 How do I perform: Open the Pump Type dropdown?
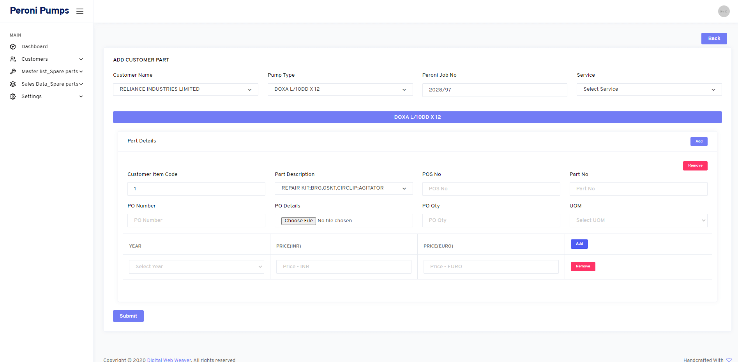pos(340,90)
